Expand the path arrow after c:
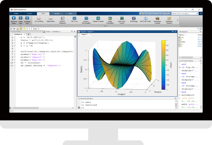 pos(31,29)
